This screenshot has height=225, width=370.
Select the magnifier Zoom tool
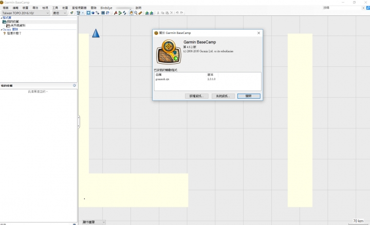point(136,13)
